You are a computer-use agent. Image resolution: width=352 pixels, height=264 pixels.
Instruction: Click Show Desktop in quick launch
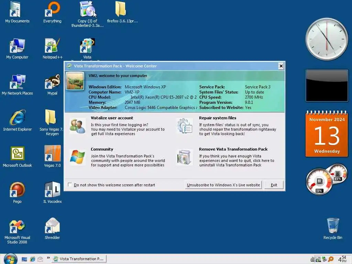[x=24, y=259]
